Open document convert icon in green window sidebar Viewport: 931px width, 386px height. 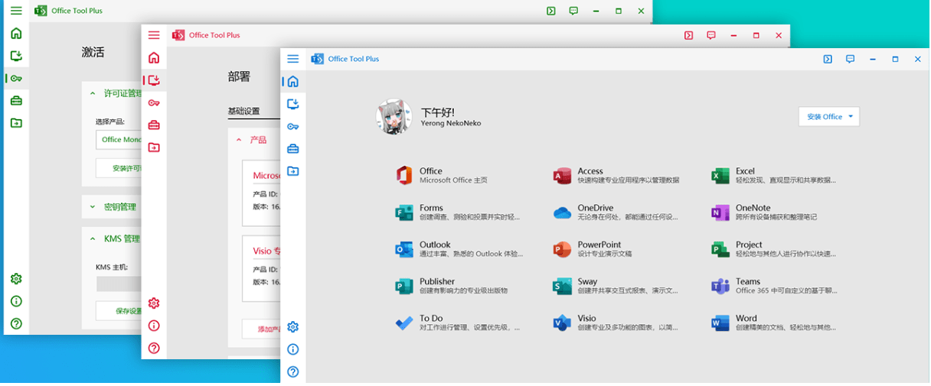click(16, 123)
